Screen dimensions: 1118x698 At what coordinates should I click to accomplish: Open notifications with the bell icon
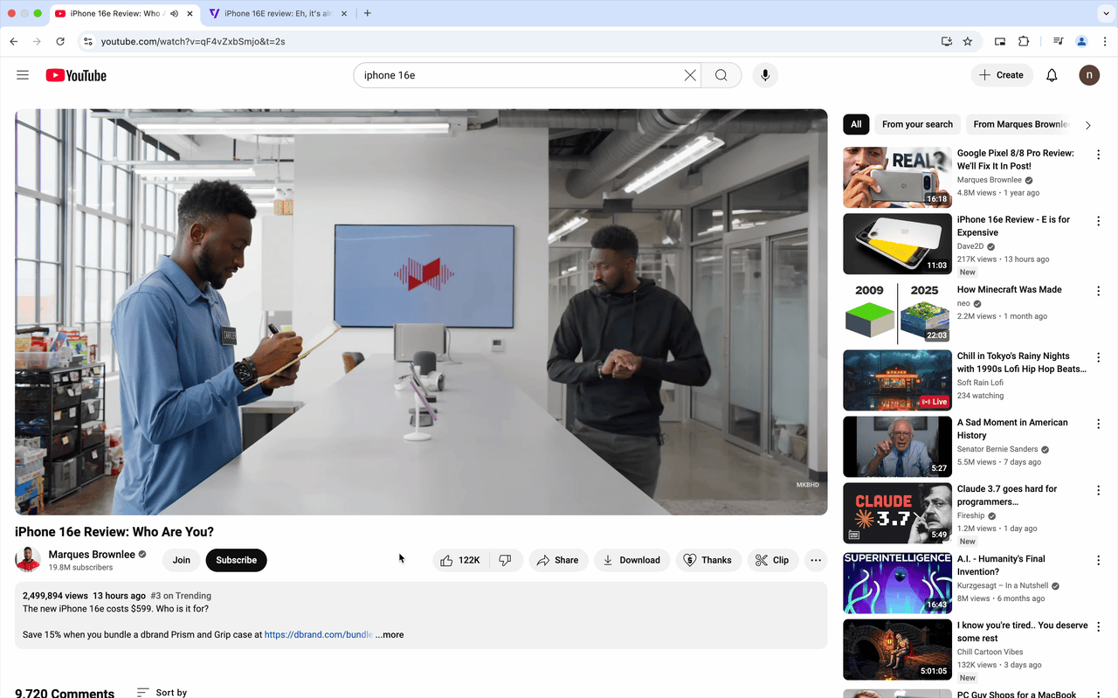(1052, 75)
